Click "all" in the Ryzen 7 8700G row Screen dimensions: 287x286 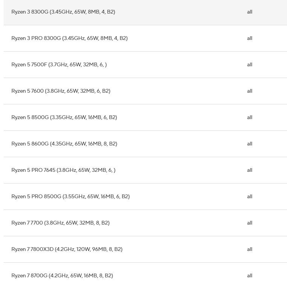click(250, 275)
